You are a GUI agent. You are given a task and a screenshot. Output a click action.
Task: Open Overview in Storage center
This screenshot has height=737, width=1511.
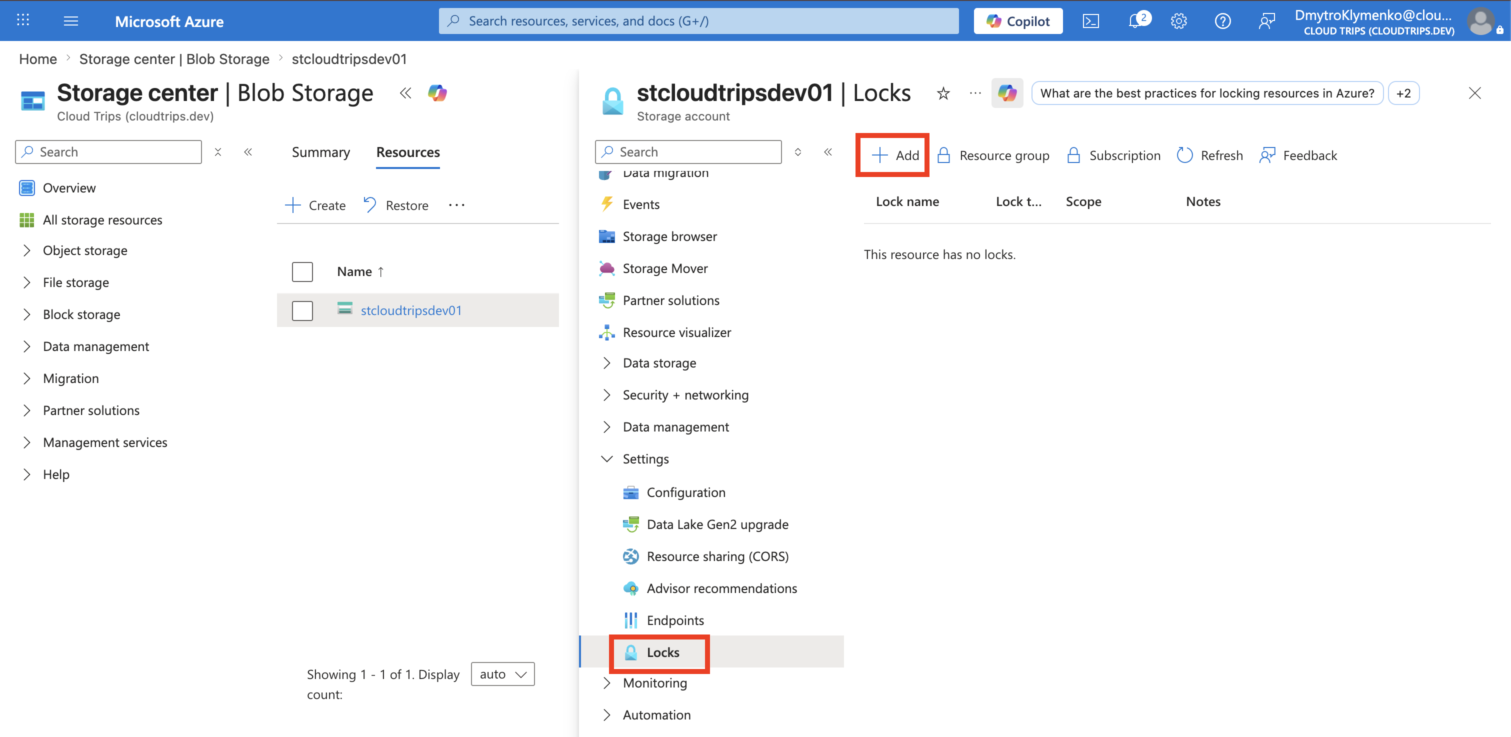(68, 188)
